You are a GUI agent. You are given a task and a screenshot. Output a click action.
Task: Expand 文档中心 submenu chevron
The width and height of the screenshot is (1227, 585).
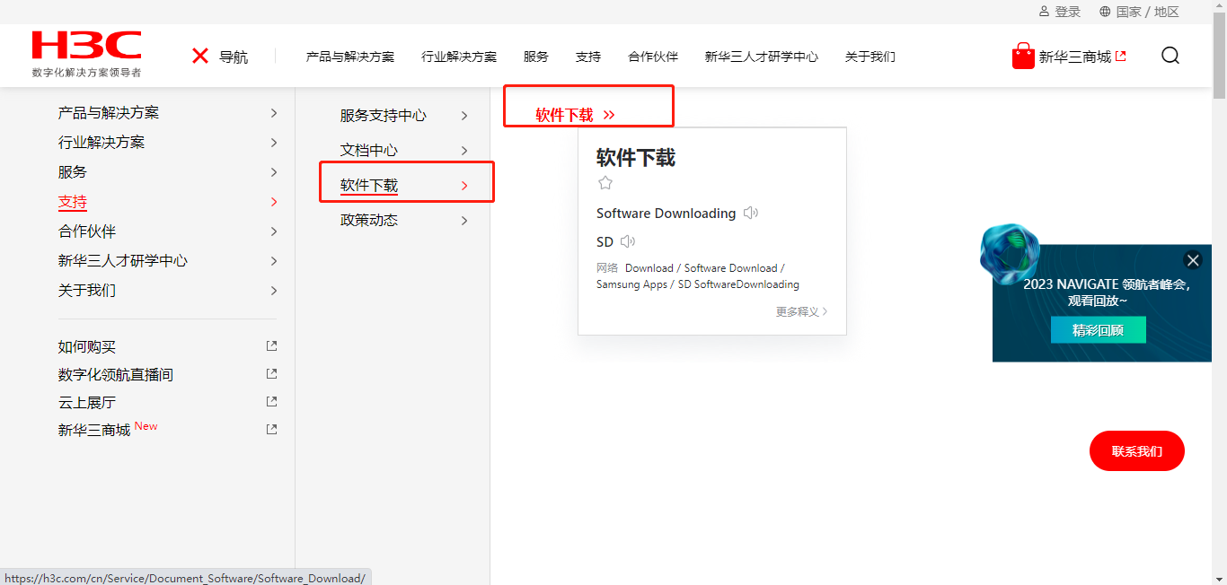pyautogui.click(x=464, y=151)
